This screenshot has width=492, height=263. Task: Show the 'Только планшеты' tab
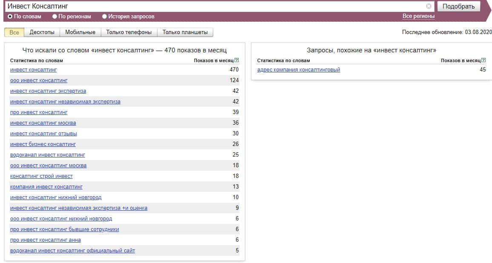coord(185,32)
